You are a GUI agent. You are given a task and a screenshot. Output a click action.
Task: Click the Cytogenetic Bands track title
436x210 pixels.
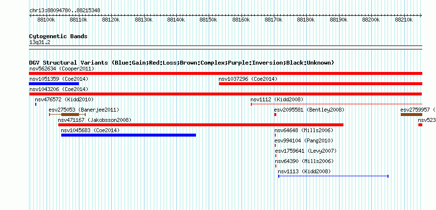[58, 36]
